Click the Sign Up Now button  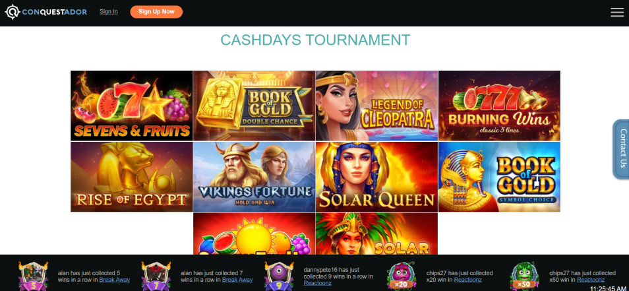click(x=156, y=12)
